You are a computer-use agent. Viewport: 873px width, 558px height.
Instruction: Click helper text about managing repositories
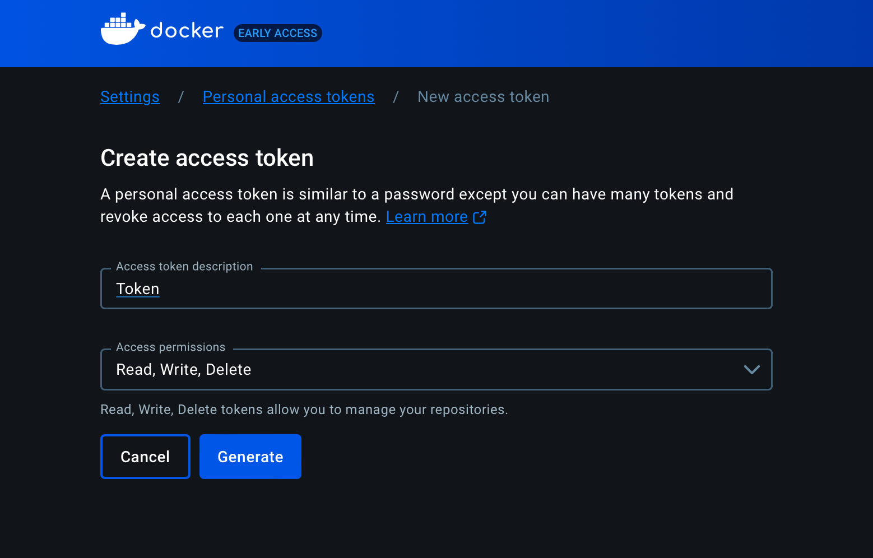[304, 410]
